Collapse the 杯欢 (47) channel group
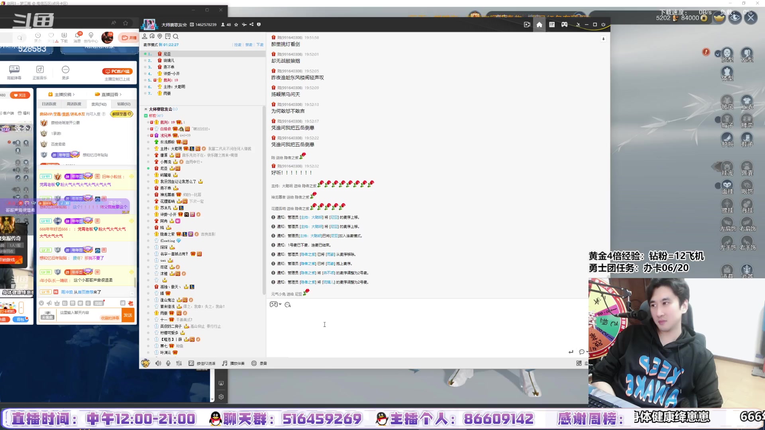Viewport: 765px width, 430px height. [x=146, y=116]
